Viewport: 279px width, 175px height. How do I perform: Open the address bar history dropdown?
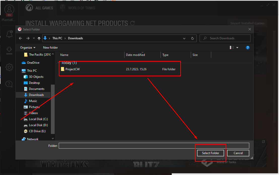coord(184,39)
